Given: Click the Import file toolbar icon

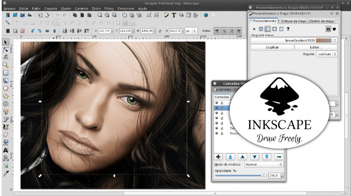Looking at the screenshot, I should (x=40, y=15).
